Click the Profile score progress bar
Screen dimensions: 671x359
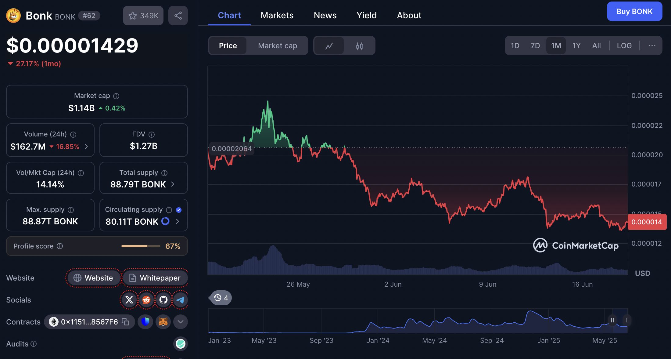click(141, 246)
